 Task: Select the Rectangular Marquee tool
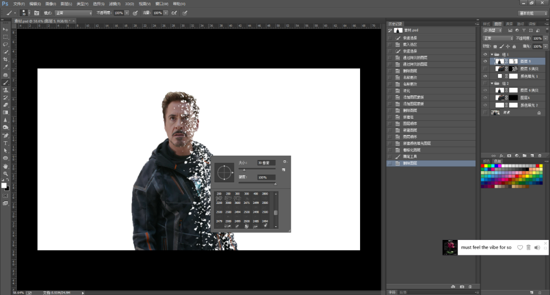[5, 37]
